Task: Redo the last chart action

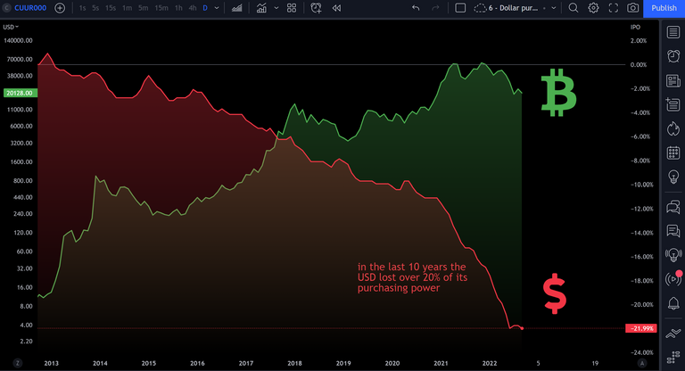Action: [x=435, y=8]
